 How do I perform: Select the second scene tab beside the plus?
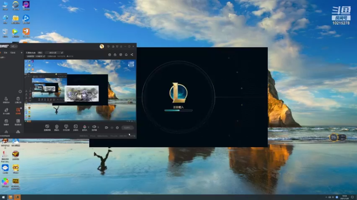(x=13, y=52)
